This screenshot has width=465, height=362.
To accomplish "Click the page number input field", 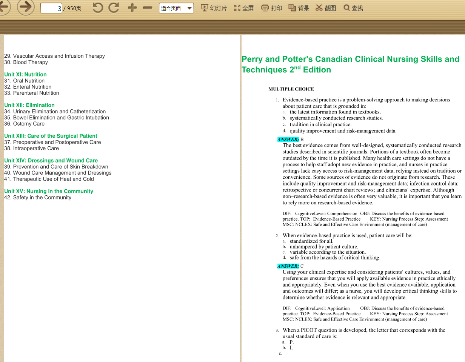I will pyautogui.click(x=51, y=8).
